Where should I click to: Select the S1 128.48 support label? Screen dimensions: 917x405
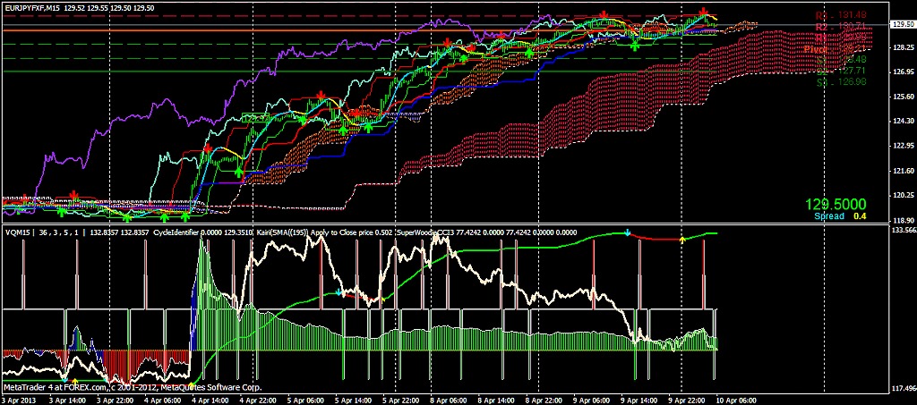(x=842, y=60)
